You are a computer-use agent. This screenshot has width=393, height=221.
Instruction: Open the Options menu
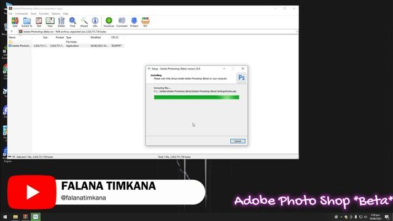56,14
